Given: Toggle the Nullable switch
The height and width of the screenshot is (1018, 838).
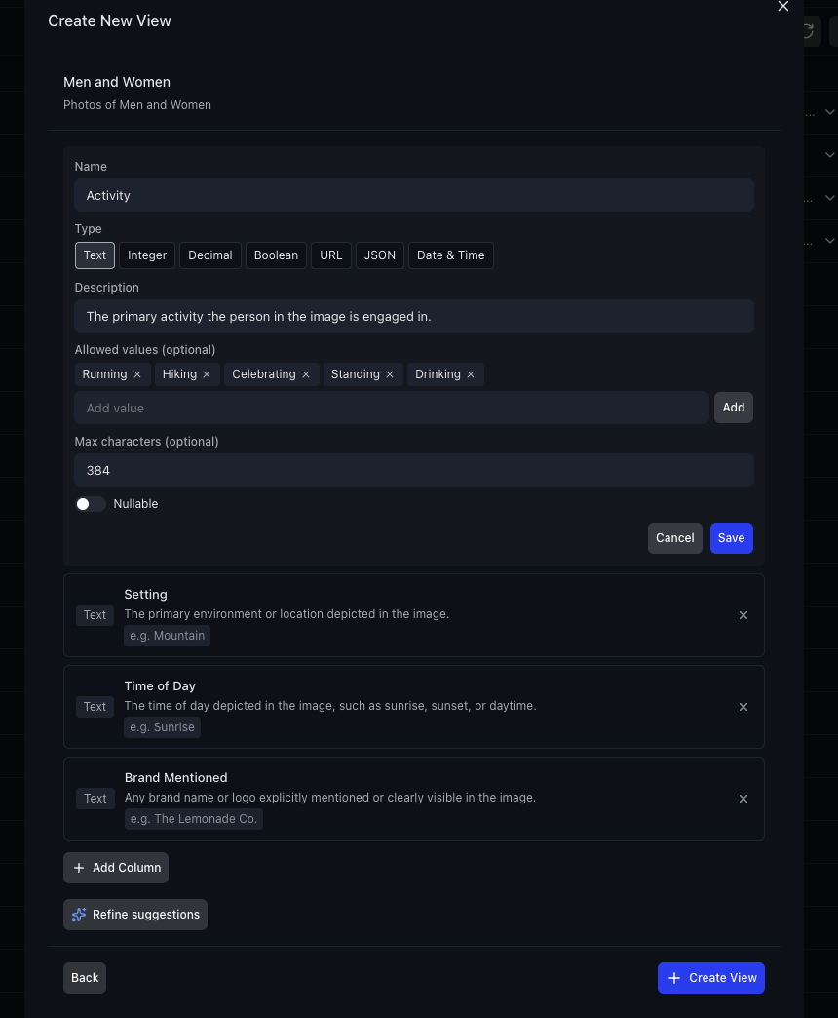Looking at the screenshot, I should [x=91, y=504].
